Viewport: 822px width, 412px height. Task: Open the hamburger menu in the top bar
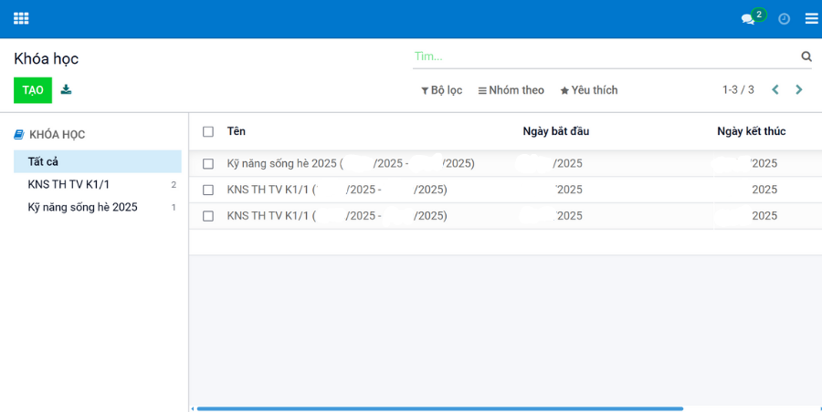(811, 18)
